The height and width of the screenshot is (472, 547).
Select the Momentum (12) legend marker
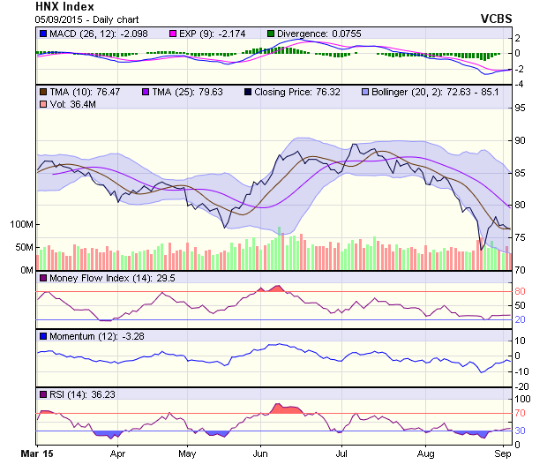point(42,336)
